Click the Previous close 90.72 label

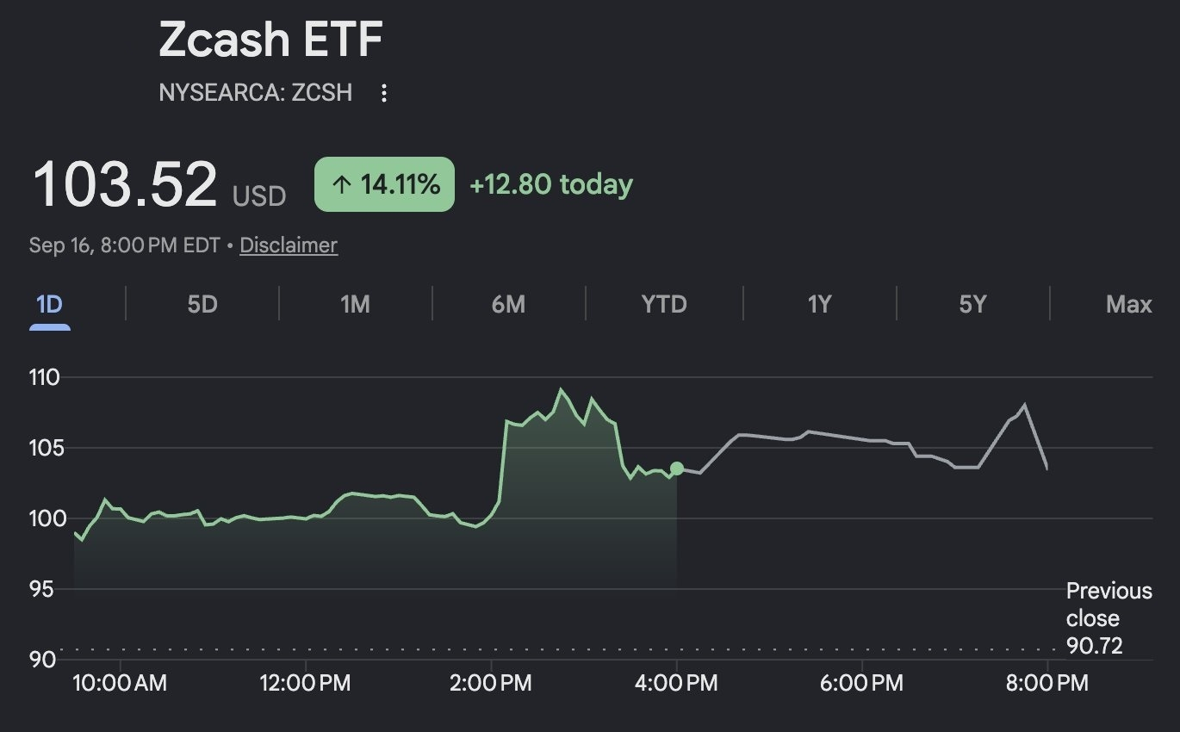click(1109, 618)
